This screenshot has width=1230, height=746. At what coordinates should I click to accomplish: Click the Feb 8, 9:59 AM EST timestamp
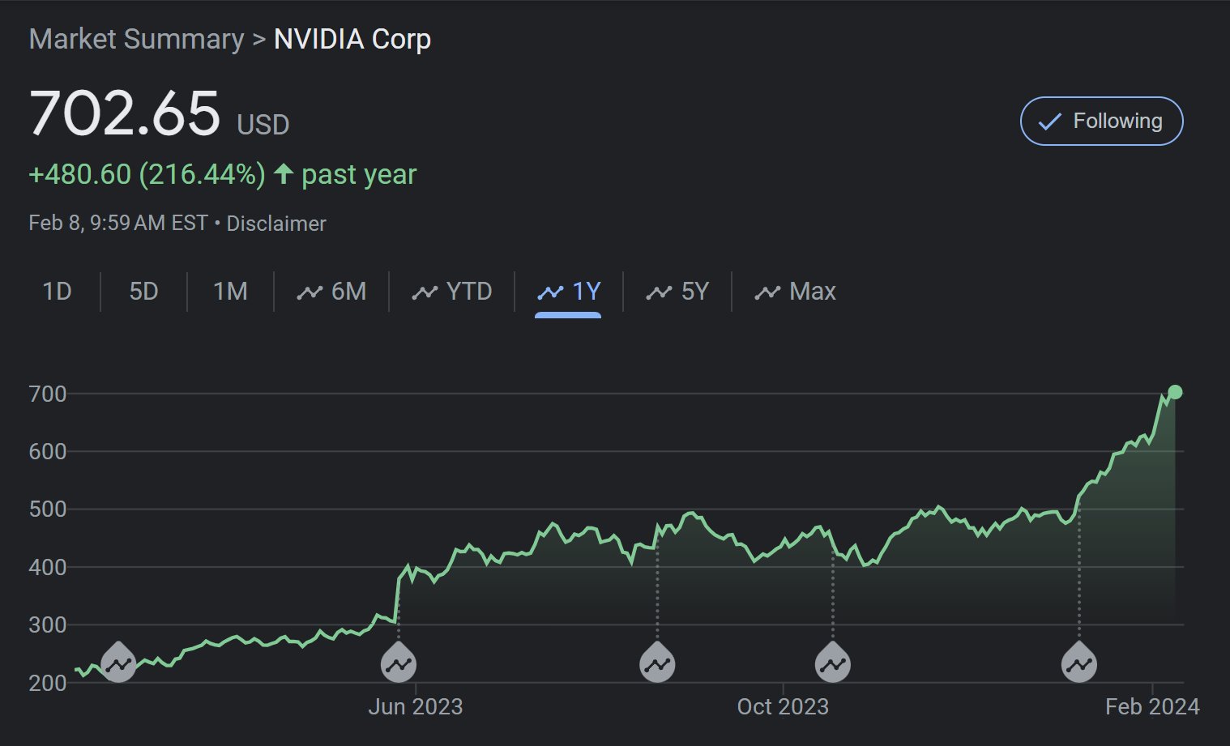click(118, 224)
